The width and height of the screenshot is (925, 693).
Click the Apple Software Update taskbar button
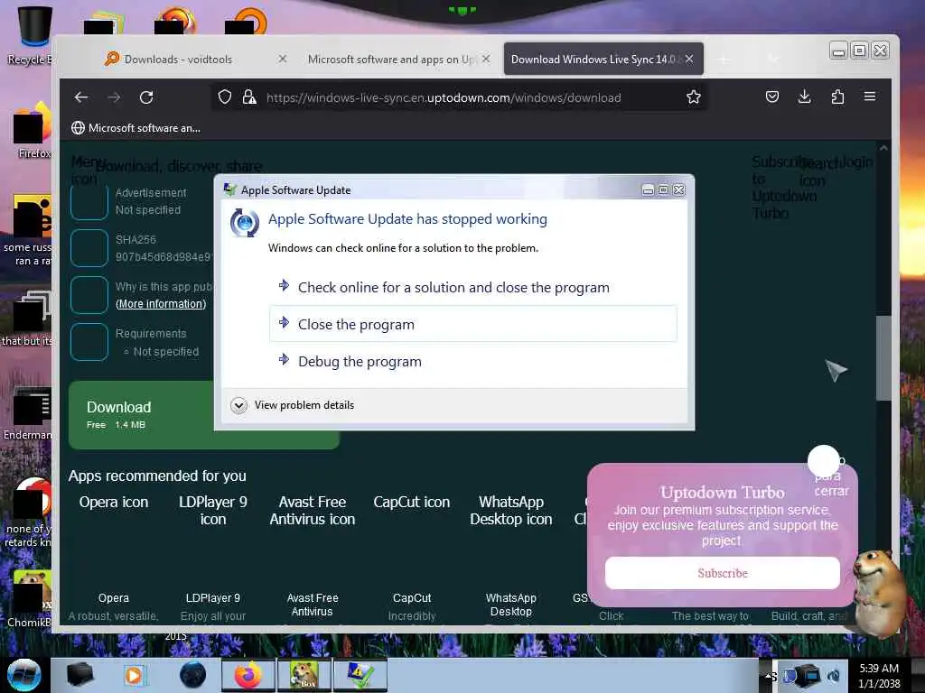pos(360,675)
